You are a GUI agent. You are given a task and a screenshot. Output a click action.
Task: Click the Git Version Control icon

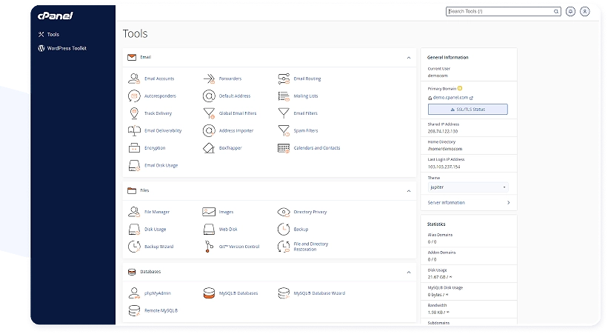[209, 247]
